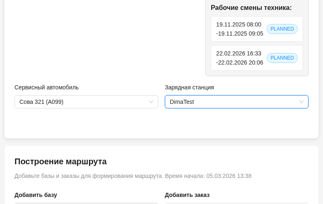
Task: Select the shift start 19.11.2025 08:00
Action: tap(239, 24)
